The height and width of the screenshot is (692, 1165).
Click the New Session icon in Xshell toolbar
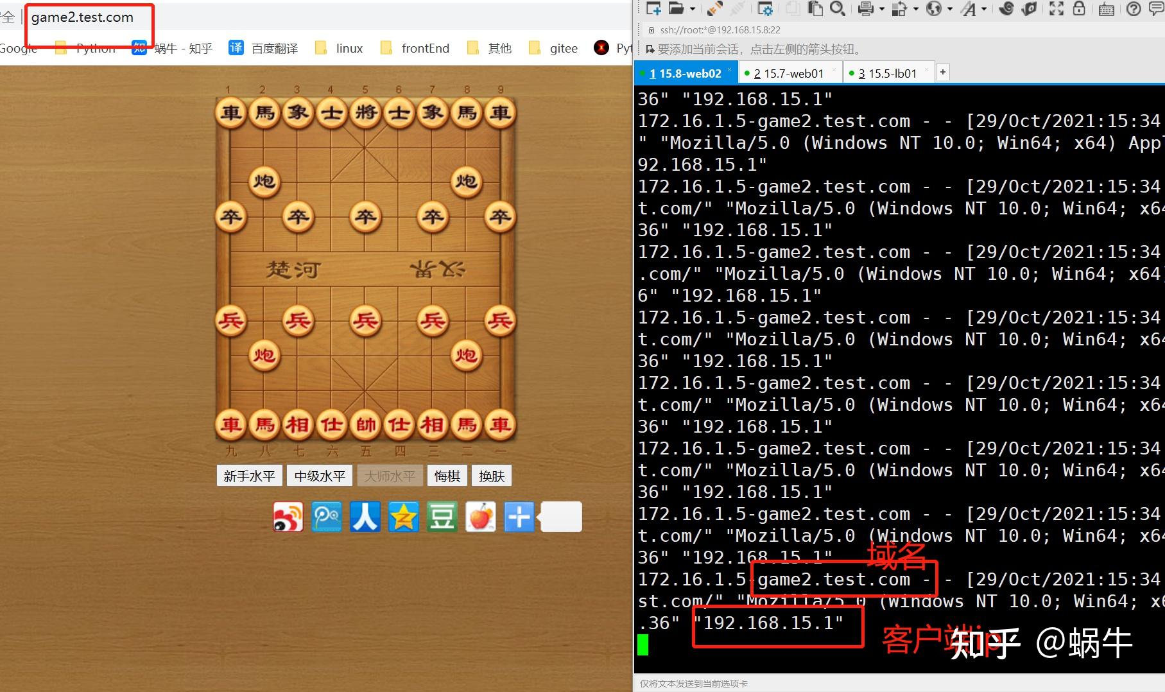pyautogui.click(x=653, y=8)
